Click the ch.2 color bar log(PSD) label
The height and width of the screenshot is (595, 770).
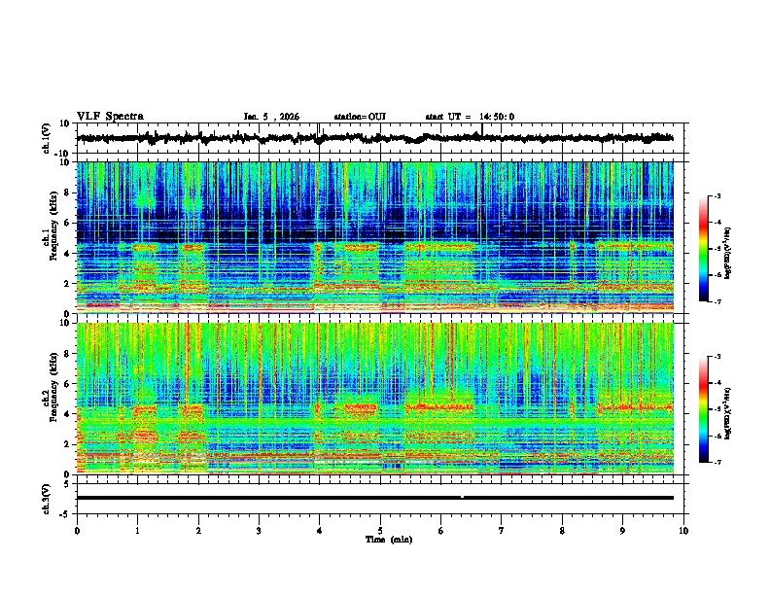point(728,413)
